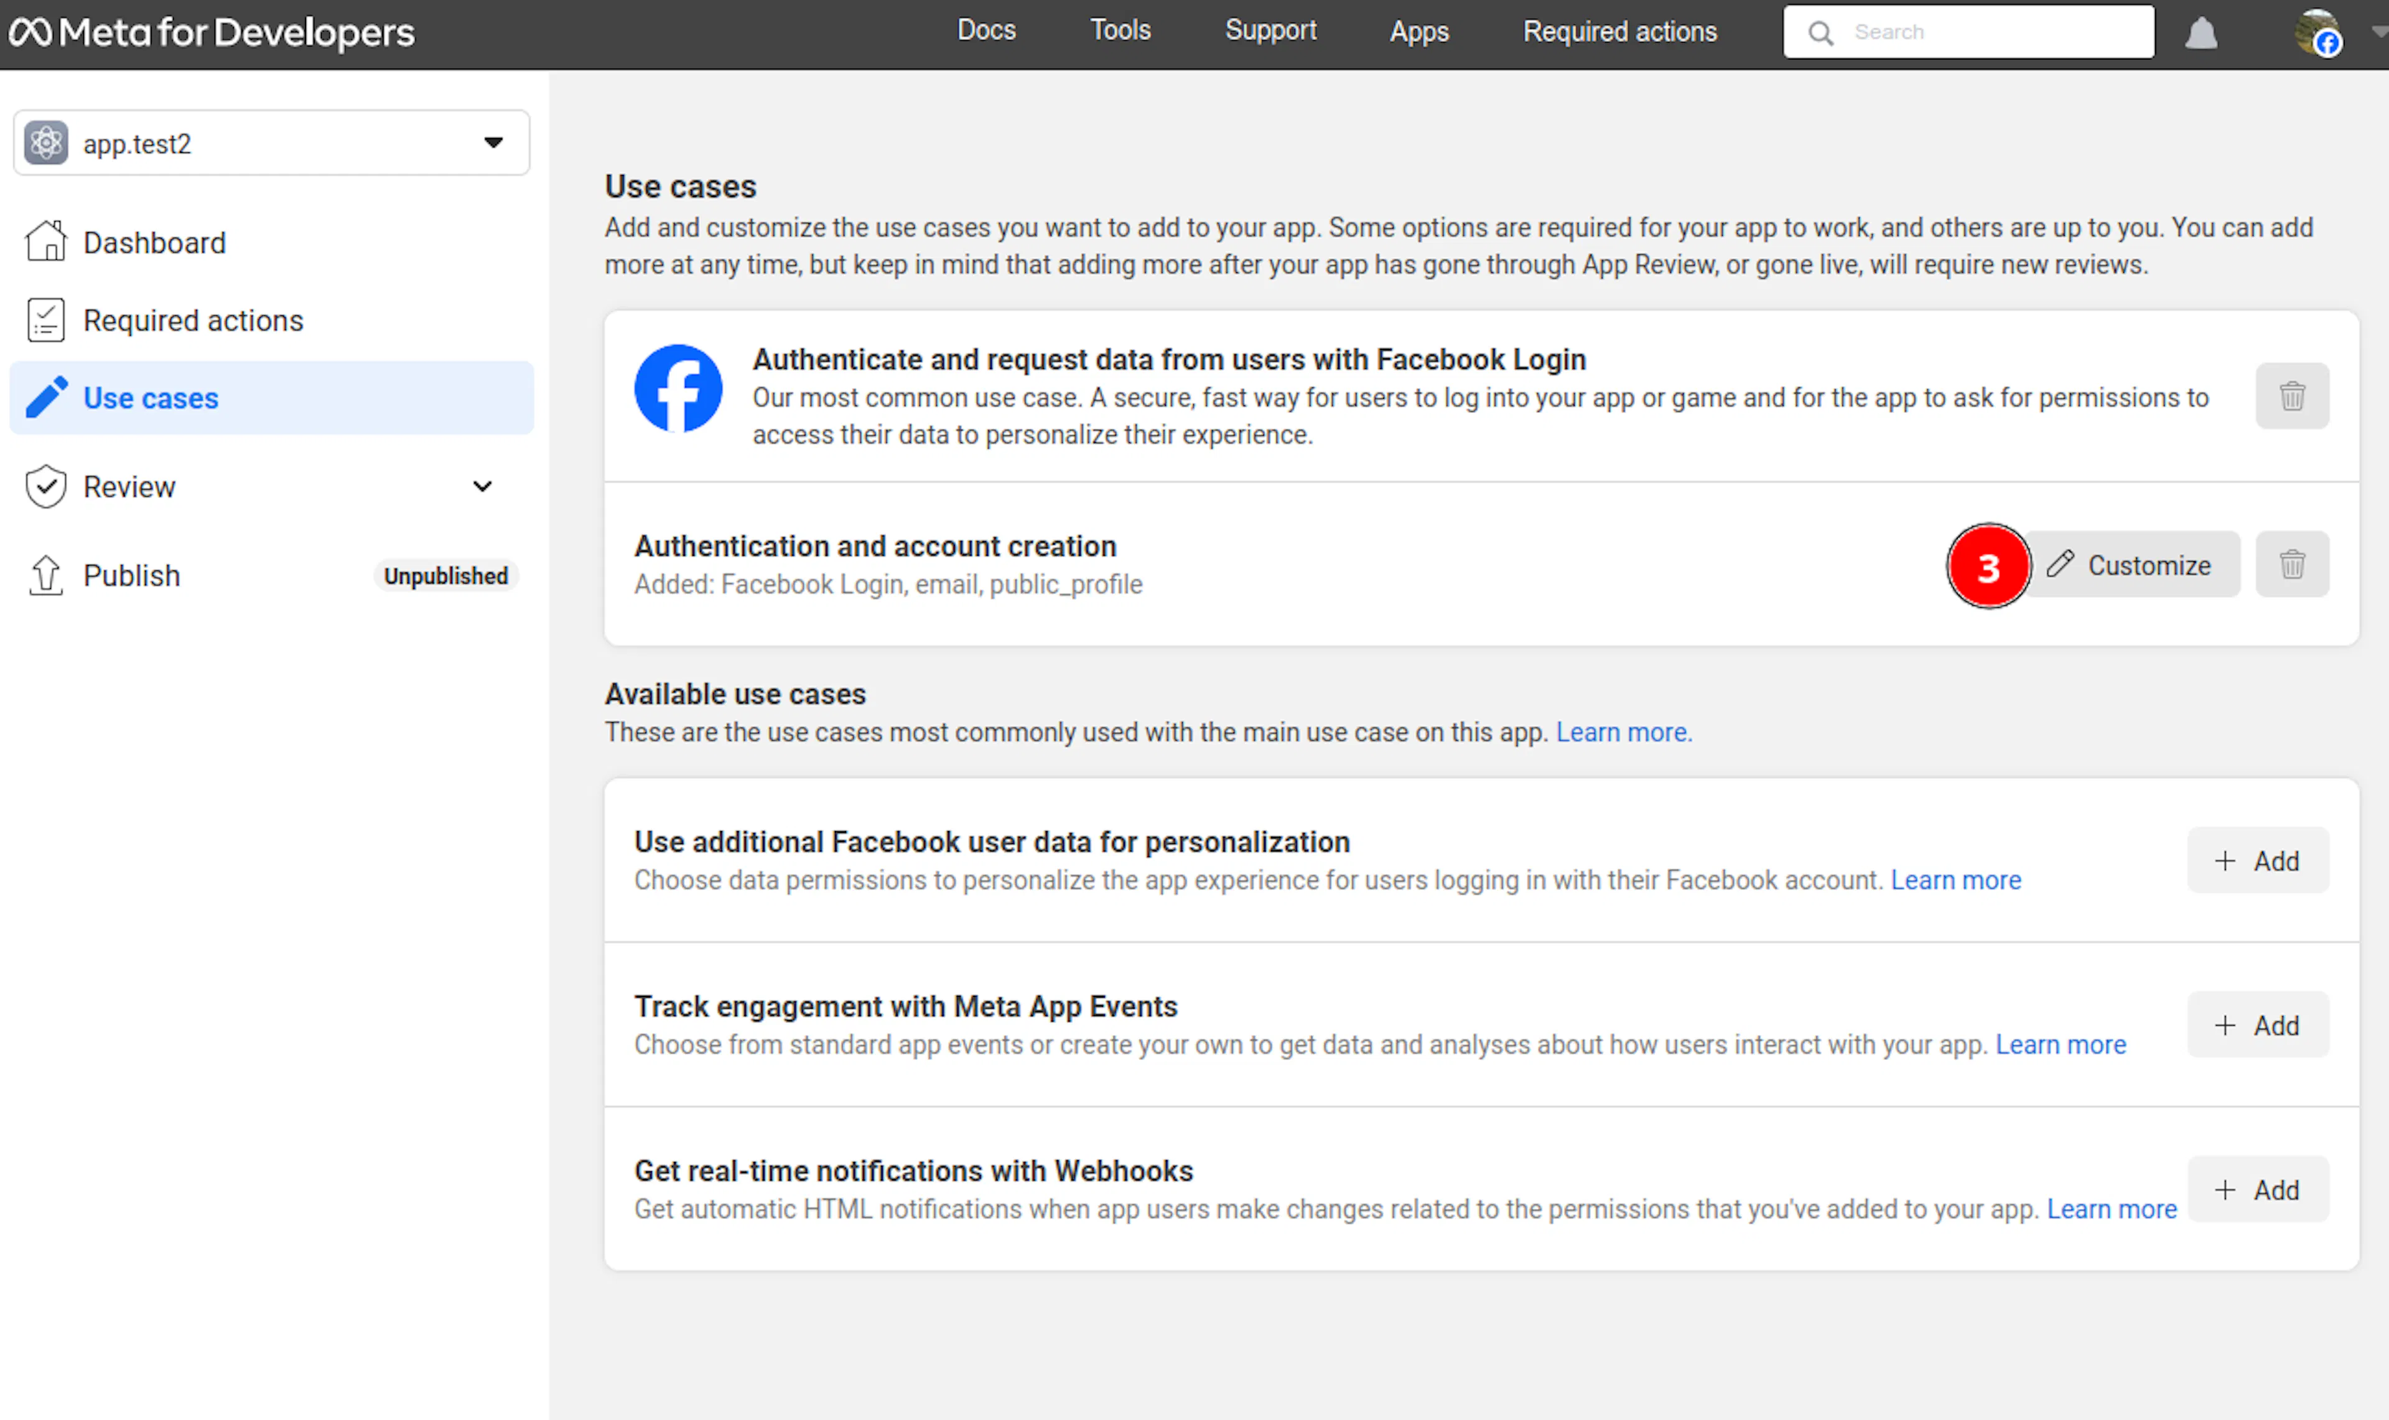Click 'Use additional Facebook user data' title
The width and height of the screenshot is (2389, 1420).
[x=992, y=841]
